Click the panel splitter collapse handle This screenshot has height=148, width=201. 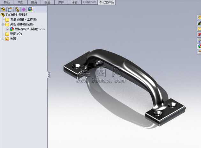pos(48,75)
